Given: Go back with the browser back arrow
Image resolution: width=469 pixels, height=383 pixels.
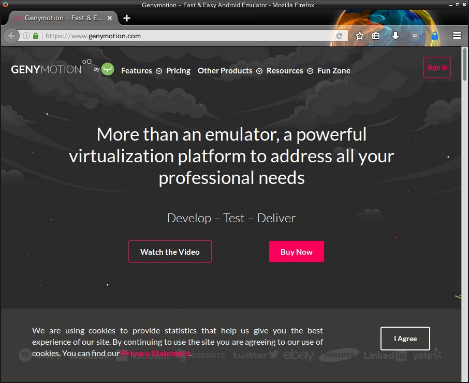Looking at the screenshot, I should [x=11, y=36].
